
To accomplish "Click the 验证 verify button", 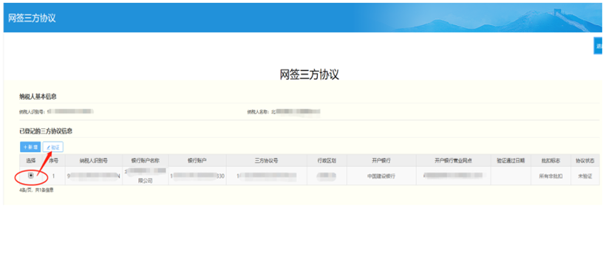I will (x=53, y=147).
